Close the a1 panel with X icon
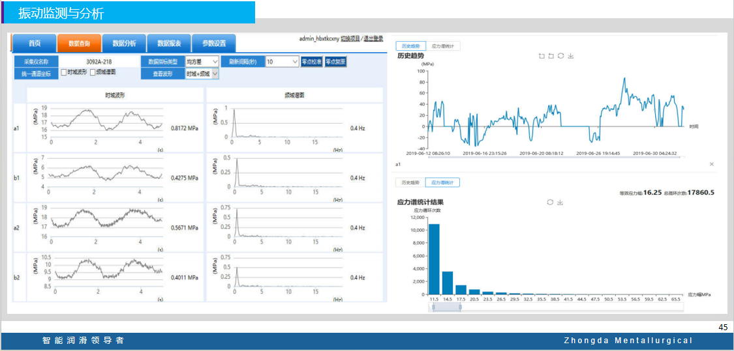Screen dimensions: 734x351 [712, 165]
